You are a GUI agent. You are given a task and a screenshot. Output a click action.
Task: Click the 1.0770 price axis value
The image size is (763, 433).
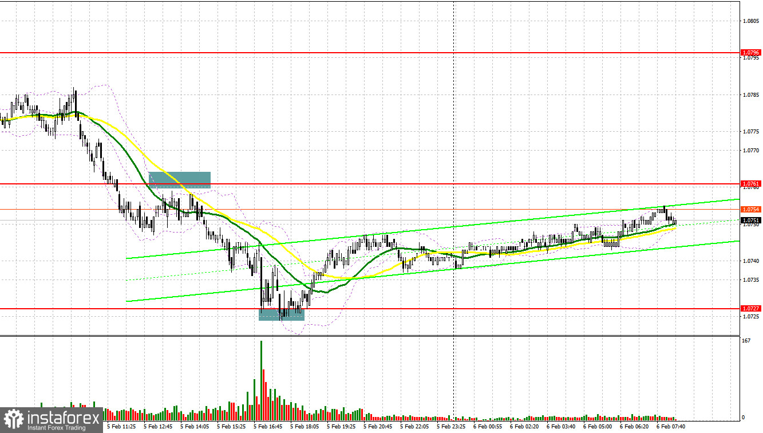[750, 150]
